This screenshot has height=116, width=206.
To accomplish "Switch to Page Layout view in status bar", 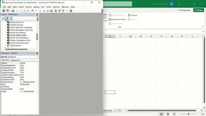I will point(168,114).
